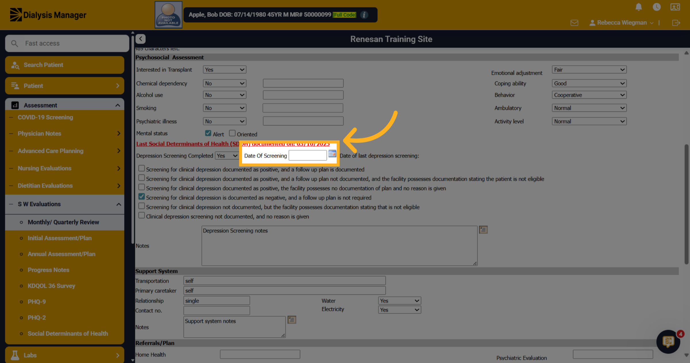
Task: Check Clinical depression screening not documented option
Action: click(141, 215)
